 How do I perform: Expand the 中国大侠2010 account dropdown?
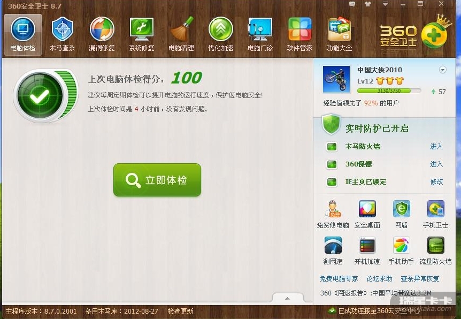pyautogui.click(x=442, y=70)
